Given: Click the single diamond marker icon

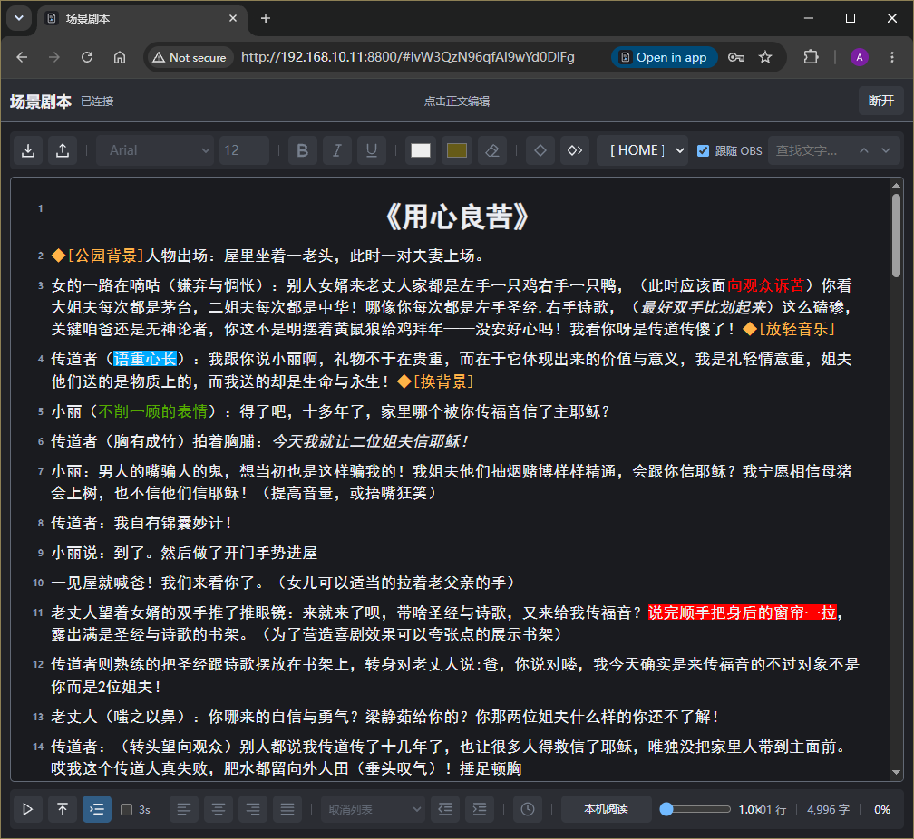Looking at the screenshot, I should (x=540, y=151).
